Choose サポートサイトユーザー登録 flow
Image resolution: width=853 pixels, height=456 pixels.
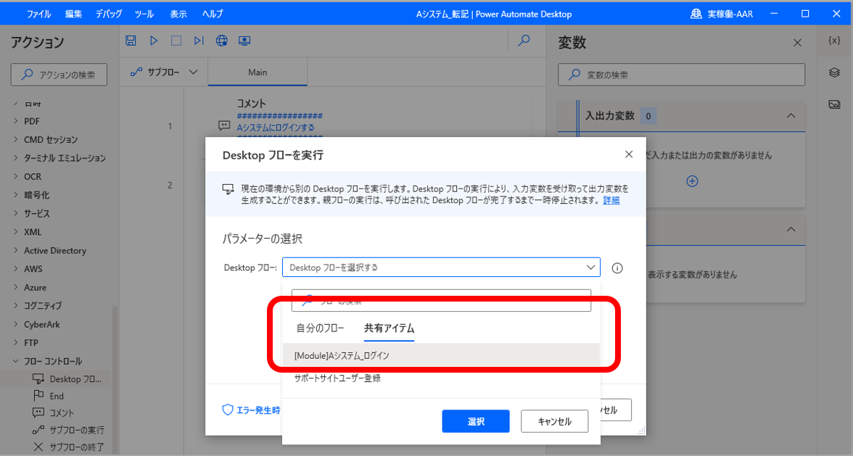441,378
